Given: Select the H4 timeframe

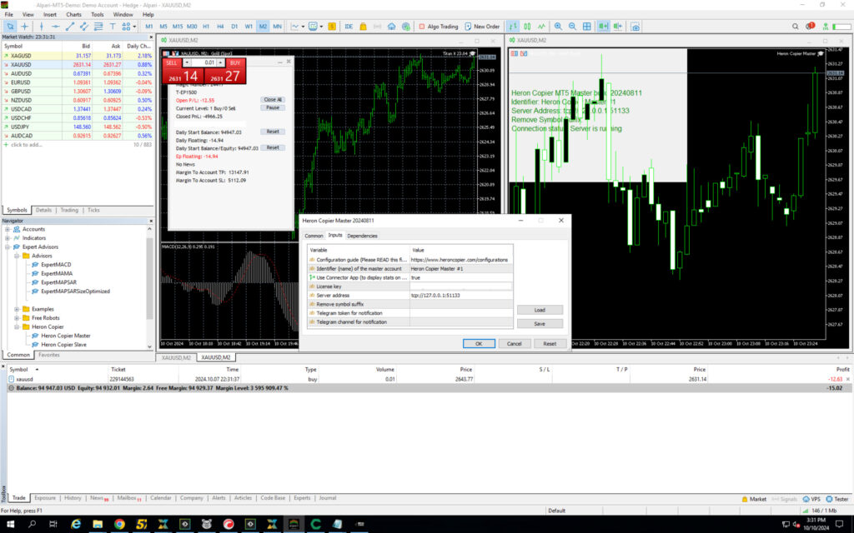Looking at the screenshot, I should point(220,26).
